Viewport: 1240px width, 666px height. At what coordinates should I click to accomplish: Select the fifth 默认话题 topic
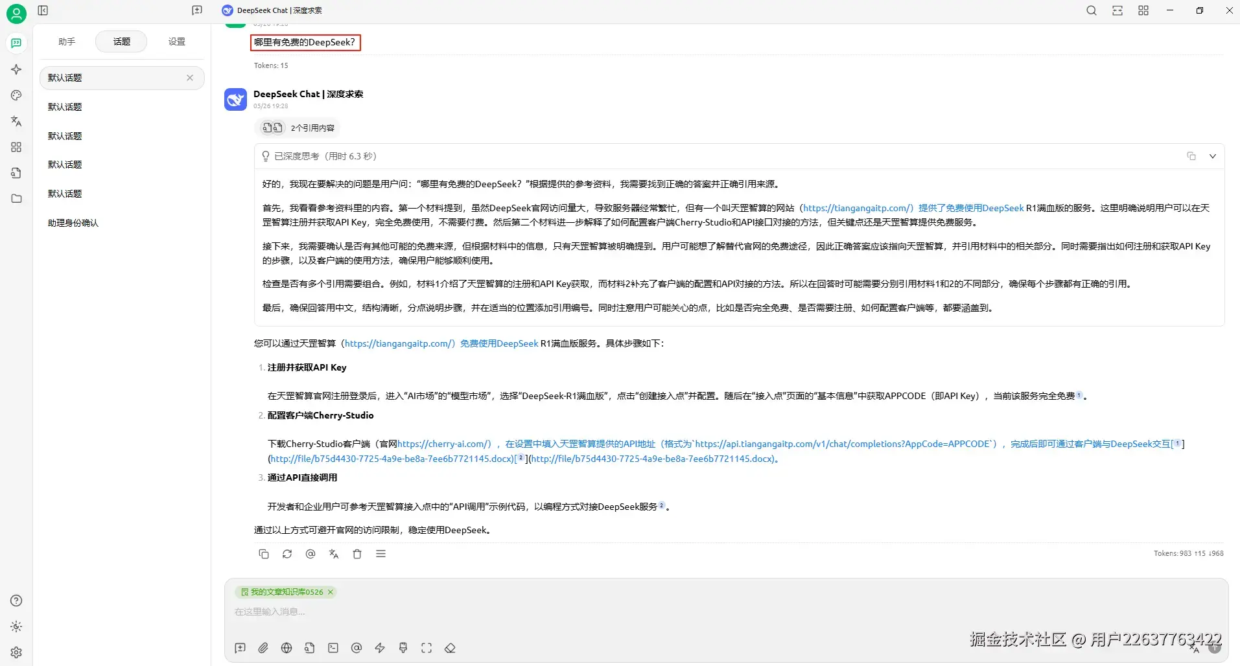coord(122,194)
